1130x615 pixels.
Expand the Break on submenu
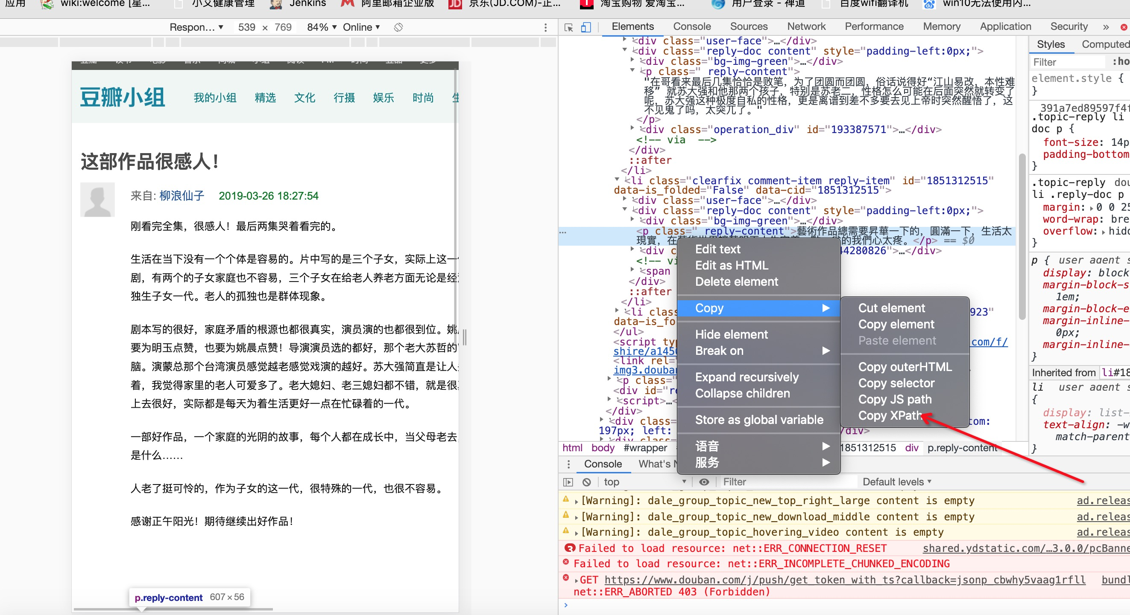point(758,351)
